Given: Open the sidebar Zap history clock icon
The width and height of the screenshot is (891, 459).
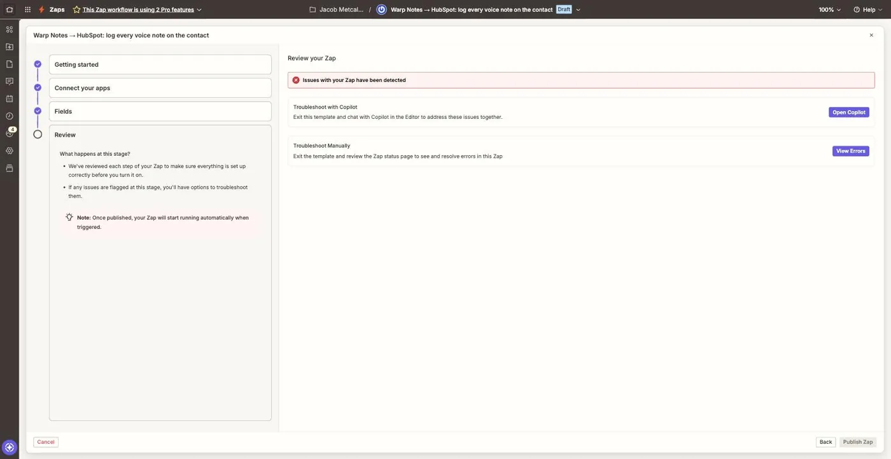Looking at the screenshot, I should (9, 116).
